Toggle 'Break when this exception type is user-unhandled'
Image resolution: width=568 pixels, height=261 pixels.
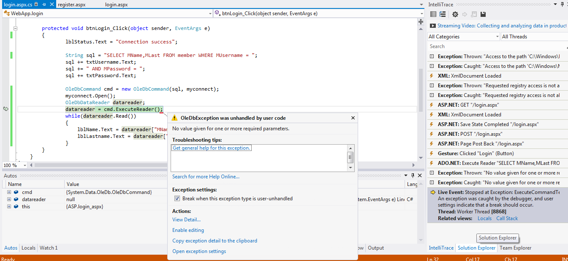pyautogui.click(x=177, y=199)
